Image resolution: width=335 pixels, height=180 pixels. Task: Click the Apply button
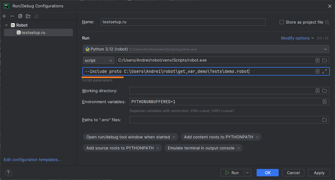point(319,173)
